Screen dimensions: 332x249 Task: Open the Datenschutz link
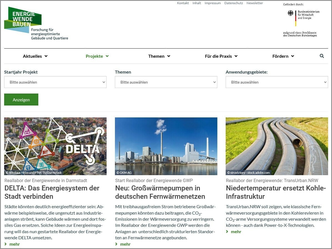[x=233, y=3]
